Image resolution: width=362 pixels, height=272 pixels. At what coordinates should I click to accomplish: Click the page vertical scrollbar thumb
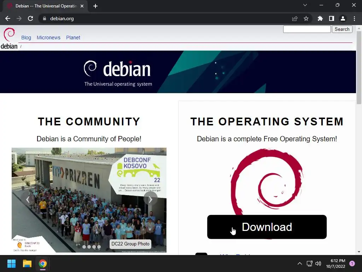359,68
